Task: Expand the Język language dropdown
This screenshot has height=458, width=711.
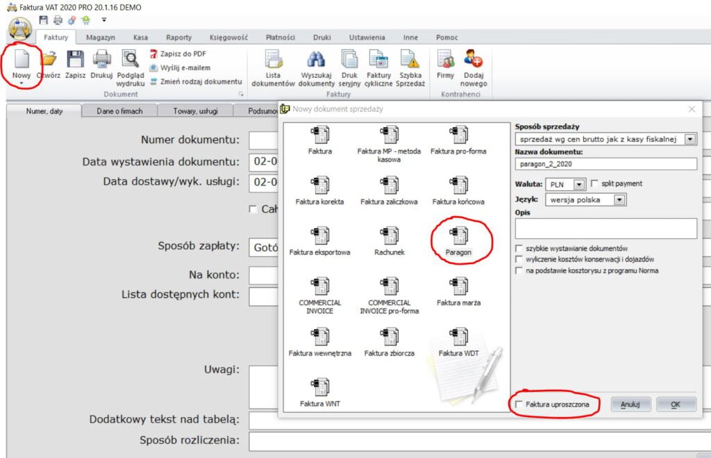Action: [x=619, y=199]
